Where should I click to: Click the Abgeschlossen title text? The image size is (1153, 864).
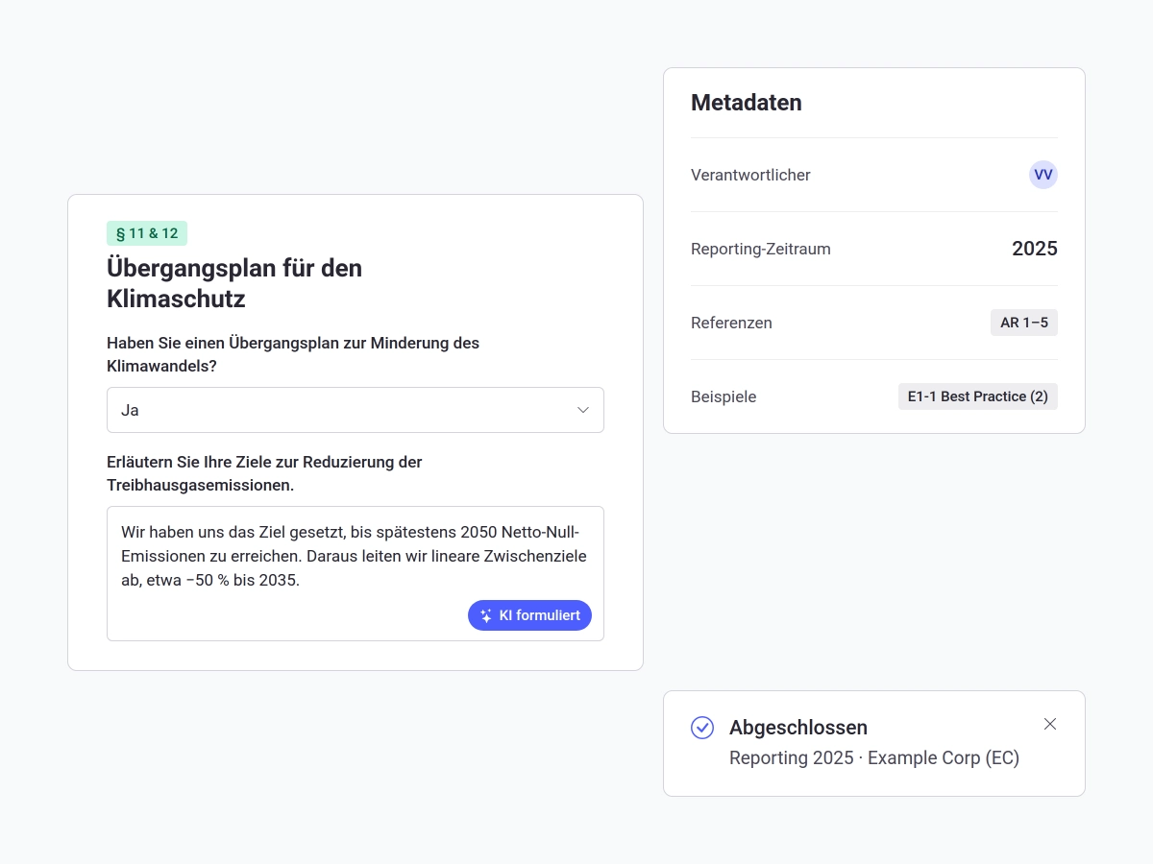pyautogui.click(x=798, y=728)
